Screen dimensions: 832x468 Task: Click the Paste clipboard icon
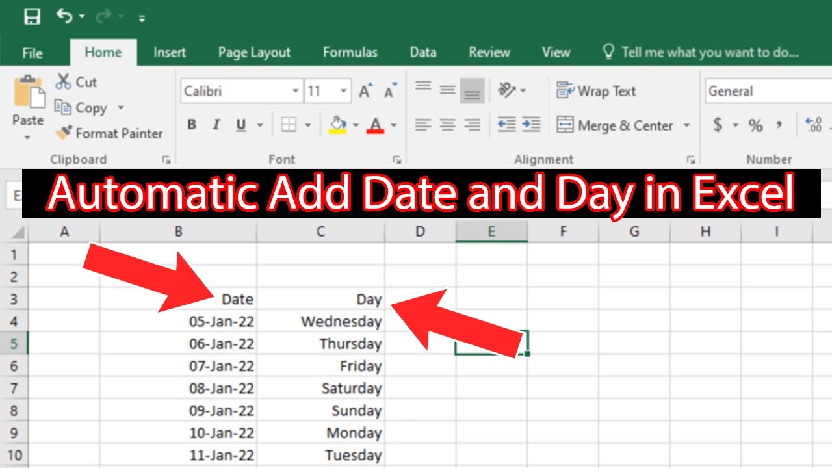29,92
